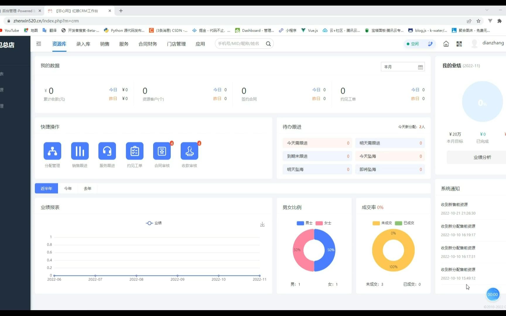Open the 门店管理 menu
Viewport: 506px width, 316px height.
176,44
